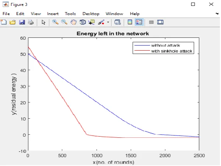Activate the Zoom Out magnifier tool
Screen dimensions: 221x166
point(64,22)
